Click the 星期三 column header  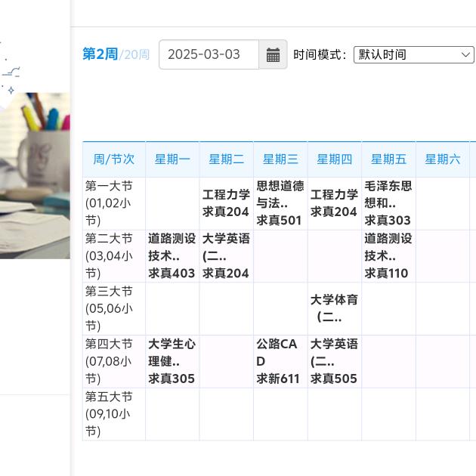280,159
